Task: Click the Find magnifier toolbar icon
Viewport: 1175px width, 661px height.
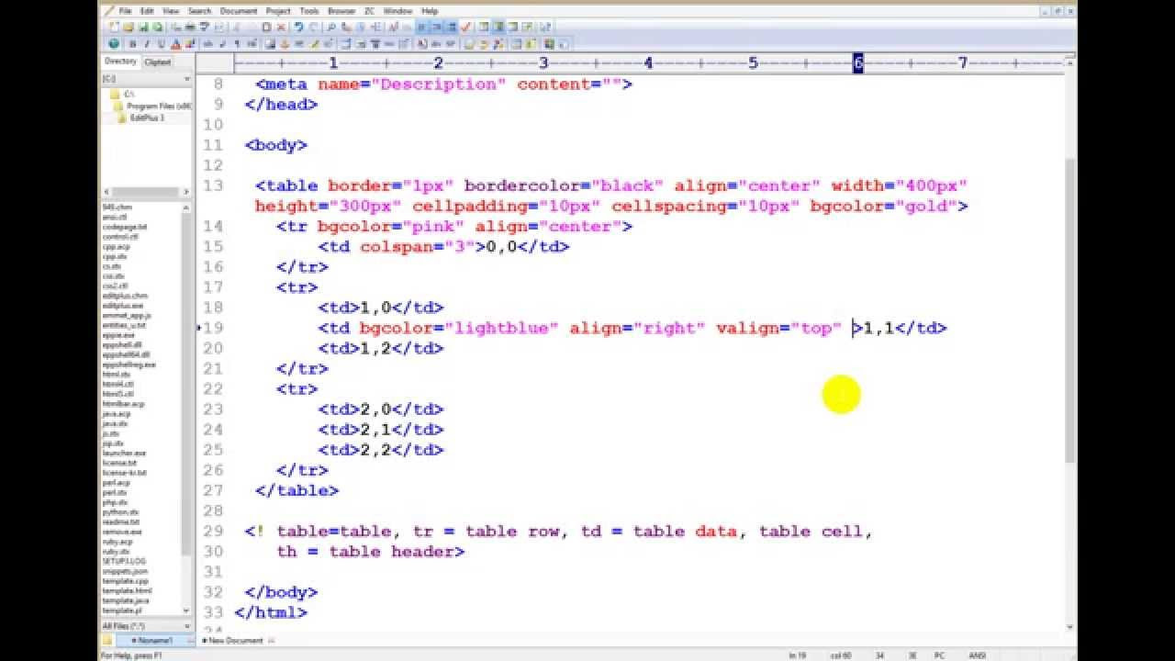Action: pos(331,27)
